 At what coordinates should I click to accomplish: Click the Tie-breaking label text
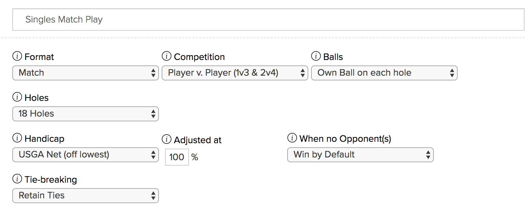[x=51, y=179]
